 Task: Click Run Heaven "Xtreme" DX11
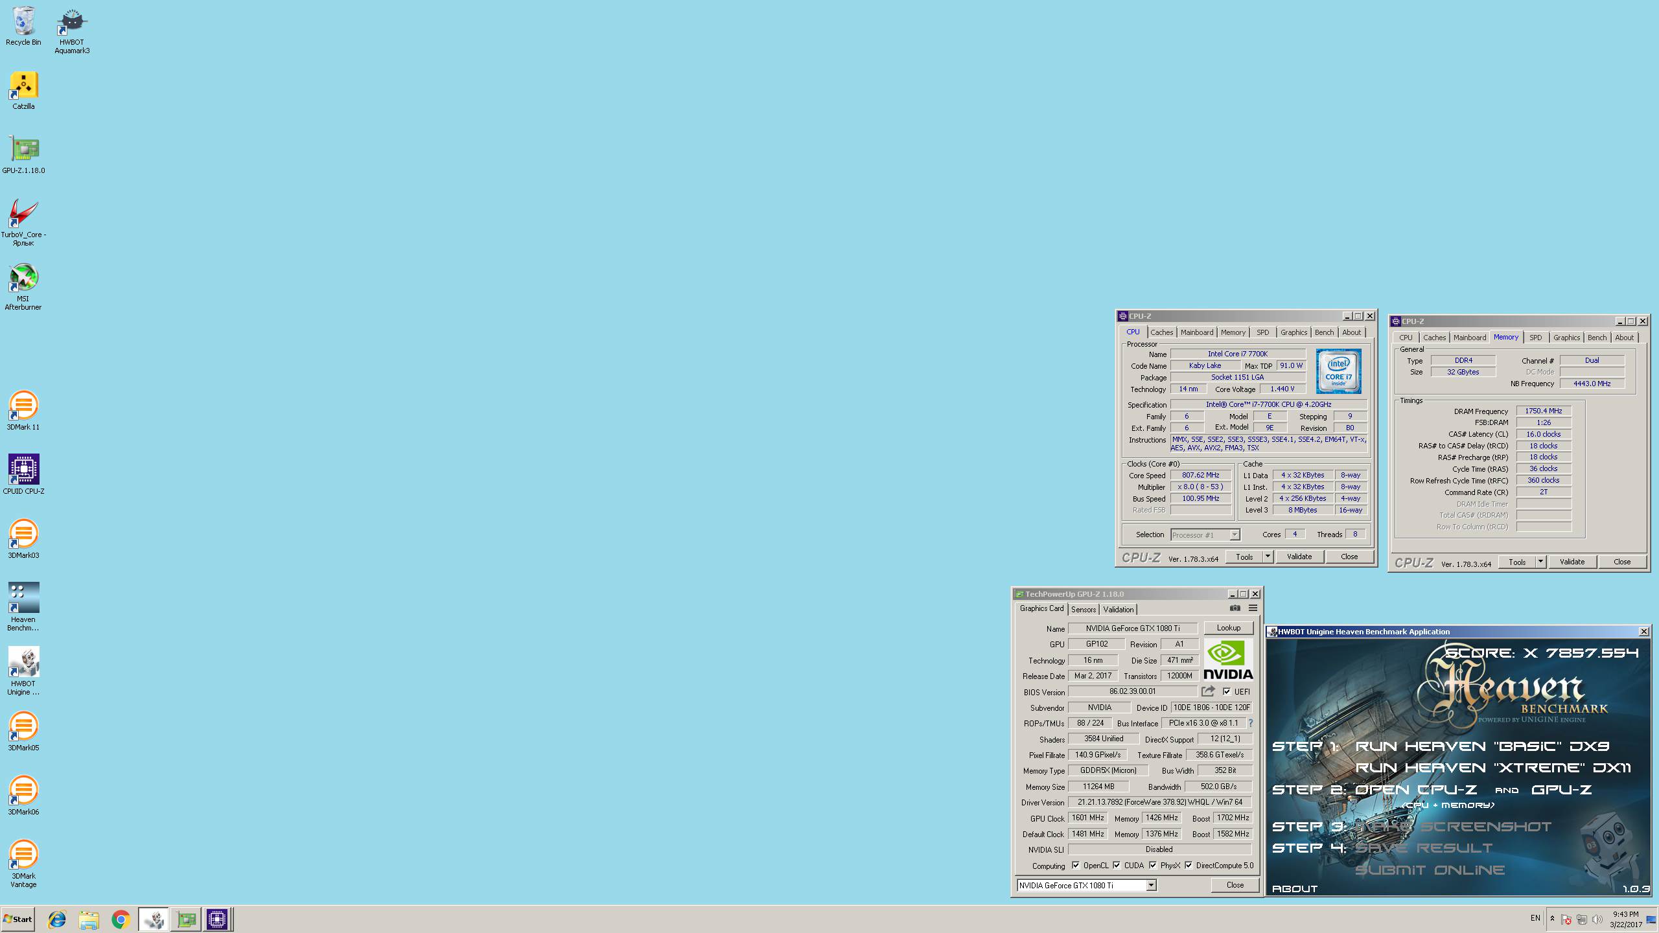[1493, 768]
